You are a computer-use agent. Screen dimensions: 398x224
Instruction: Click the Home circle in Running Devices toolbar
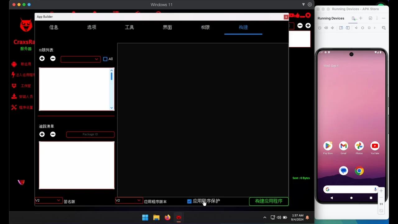pos(363,28)
